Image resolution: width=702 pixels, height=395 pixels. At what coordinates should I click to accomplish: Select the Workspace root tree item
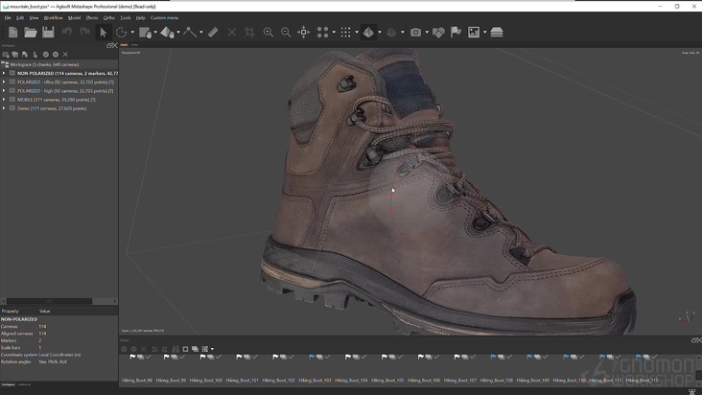click(44, 64)
